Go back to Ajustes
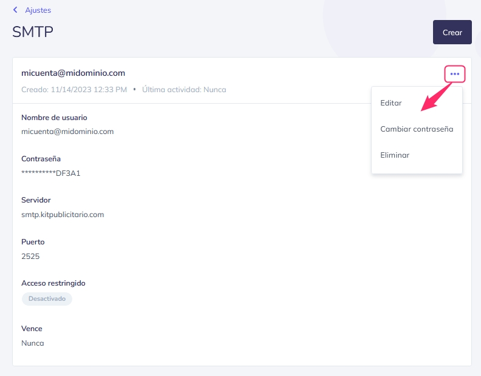Image resolution: width=481 pixels, height=376 pixels. coord(38,10)
